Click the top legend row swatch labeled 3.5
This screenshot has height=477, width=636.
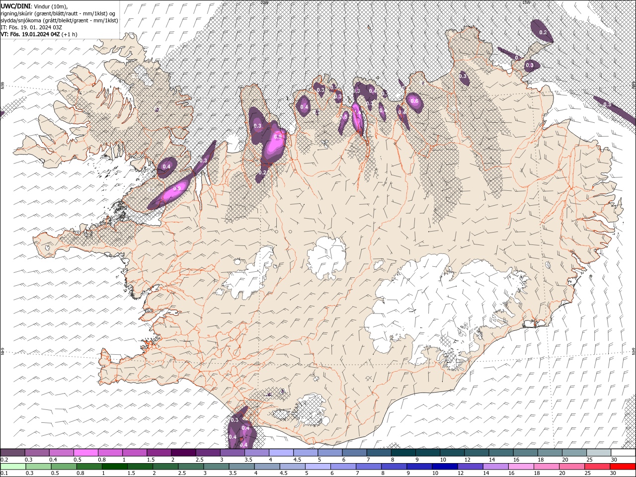(x=256, y=453)
